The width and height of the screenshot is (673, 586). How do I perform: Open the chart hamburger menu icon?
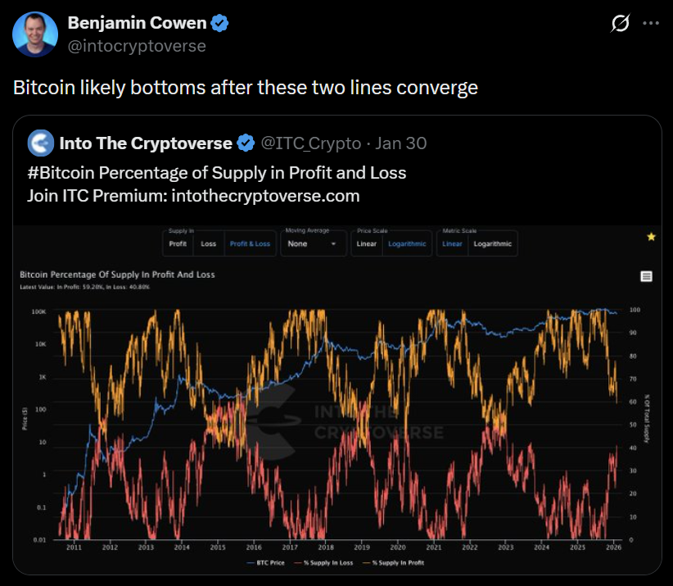click(x=646, y=277)
